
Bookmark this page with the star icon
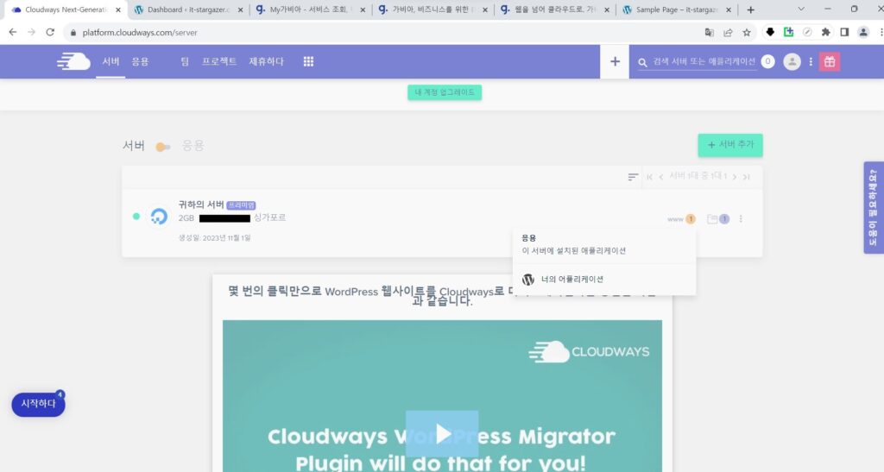click(747, 33)
